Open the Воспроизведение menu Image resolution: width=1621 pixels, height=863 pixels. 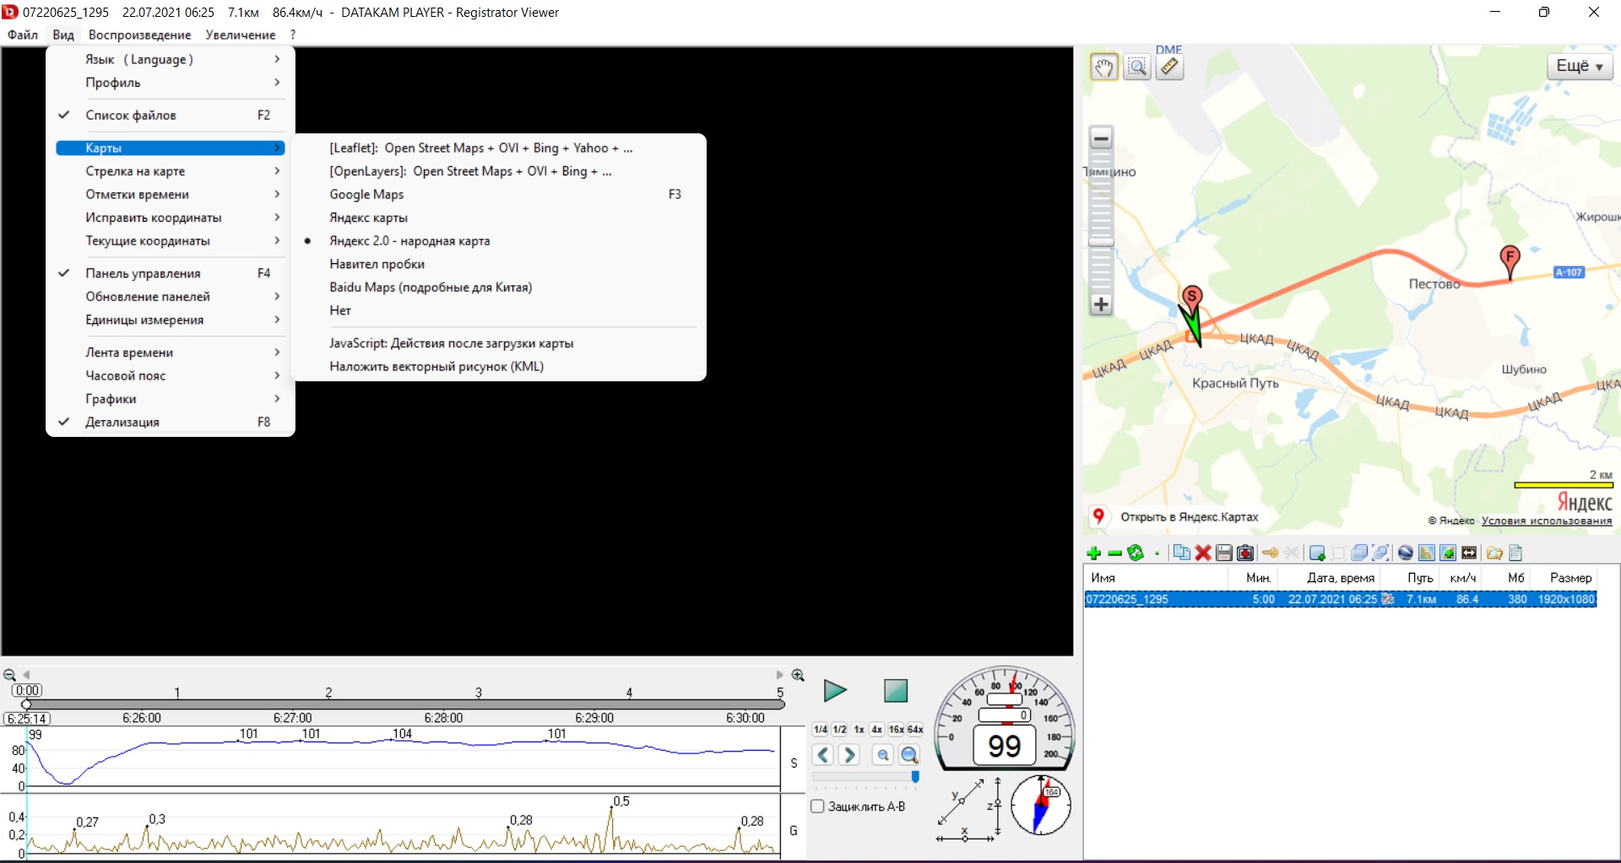(139, 35)
